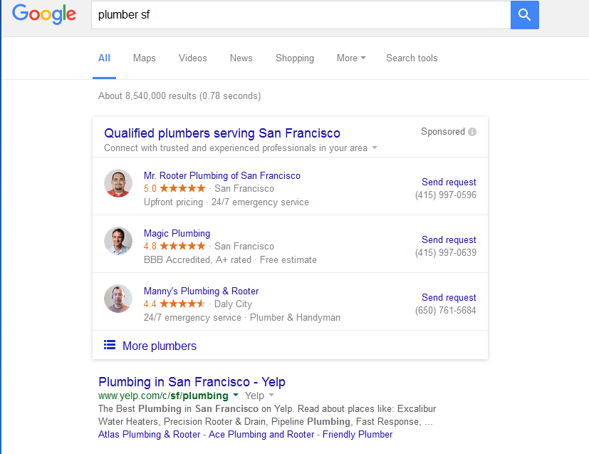Open the Search tools menu
This screenshot has width=589, height=454.
[x=412, y=58]
